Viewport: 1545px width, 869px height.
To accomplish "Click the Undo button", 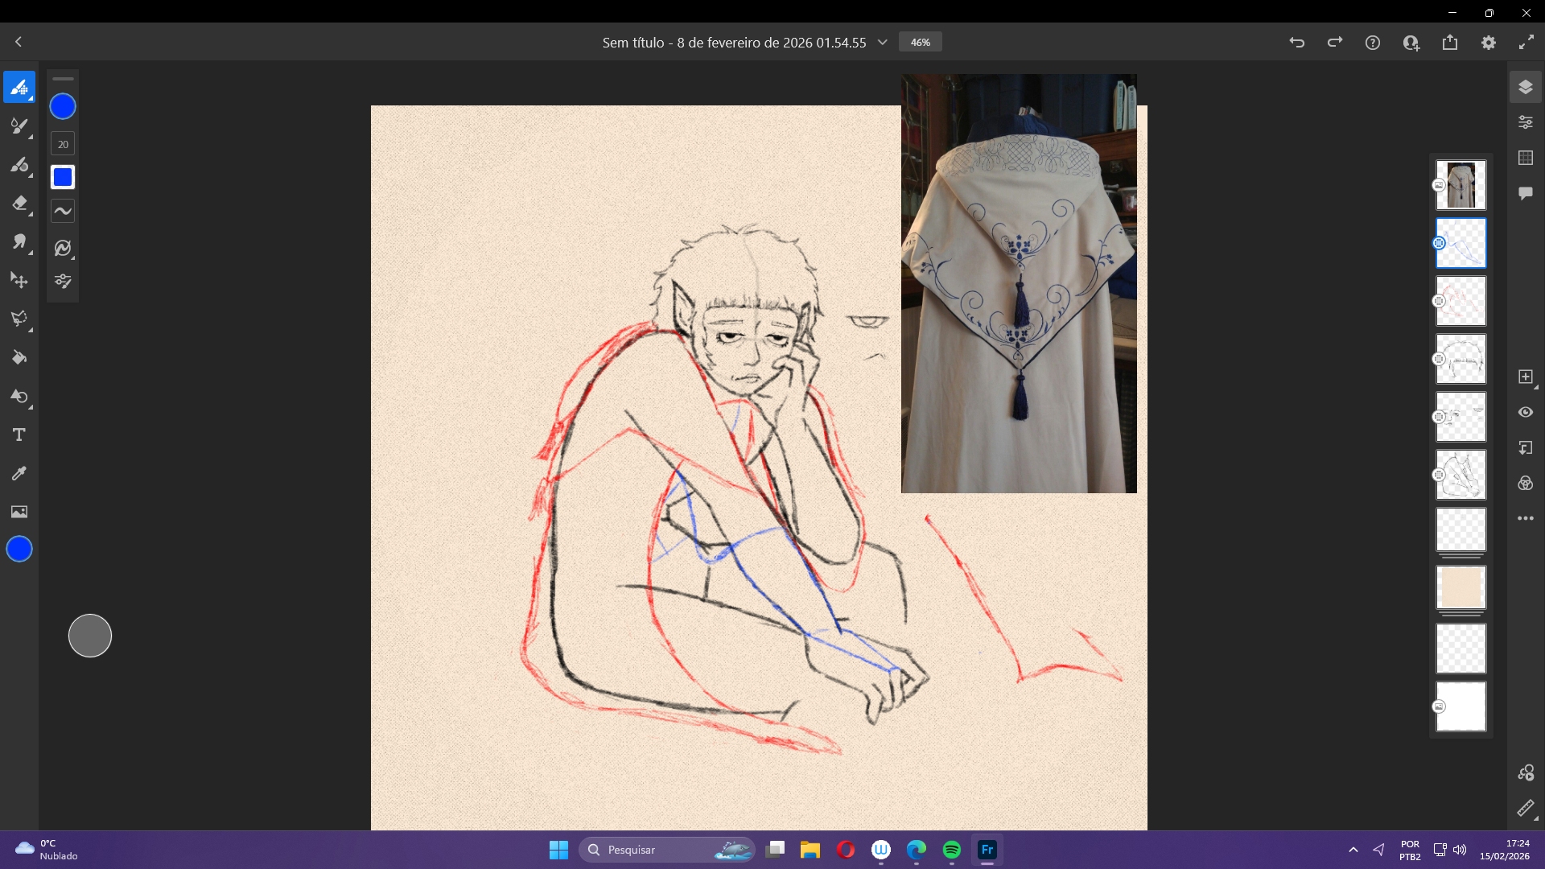I will [1296, 42].
